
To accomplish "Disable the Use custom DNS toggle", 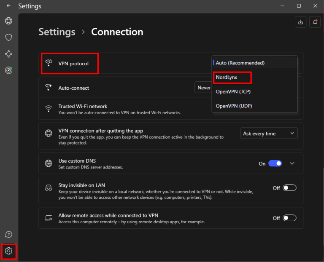I will [x=275, y=163].
